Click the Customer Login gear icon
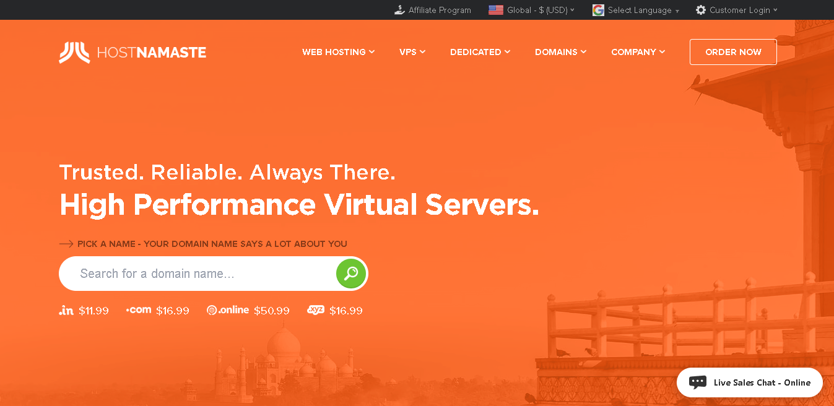Screen dimensions: 834x406 pos(701,10)
